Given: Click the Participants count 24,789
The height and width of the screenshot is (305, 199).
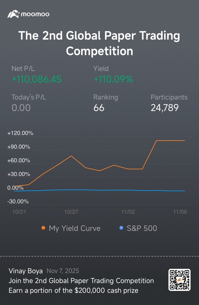Looking at the screenshot, I should click(x=165, y=108).
